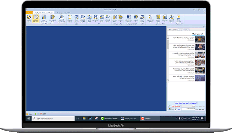Open payroll calculations (محاسبات) icon
The image size is (232, 133).
165,18
